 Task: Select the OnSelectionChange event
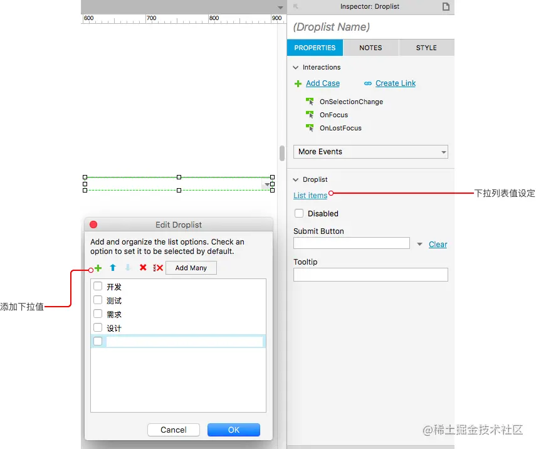tap(351, 102)
